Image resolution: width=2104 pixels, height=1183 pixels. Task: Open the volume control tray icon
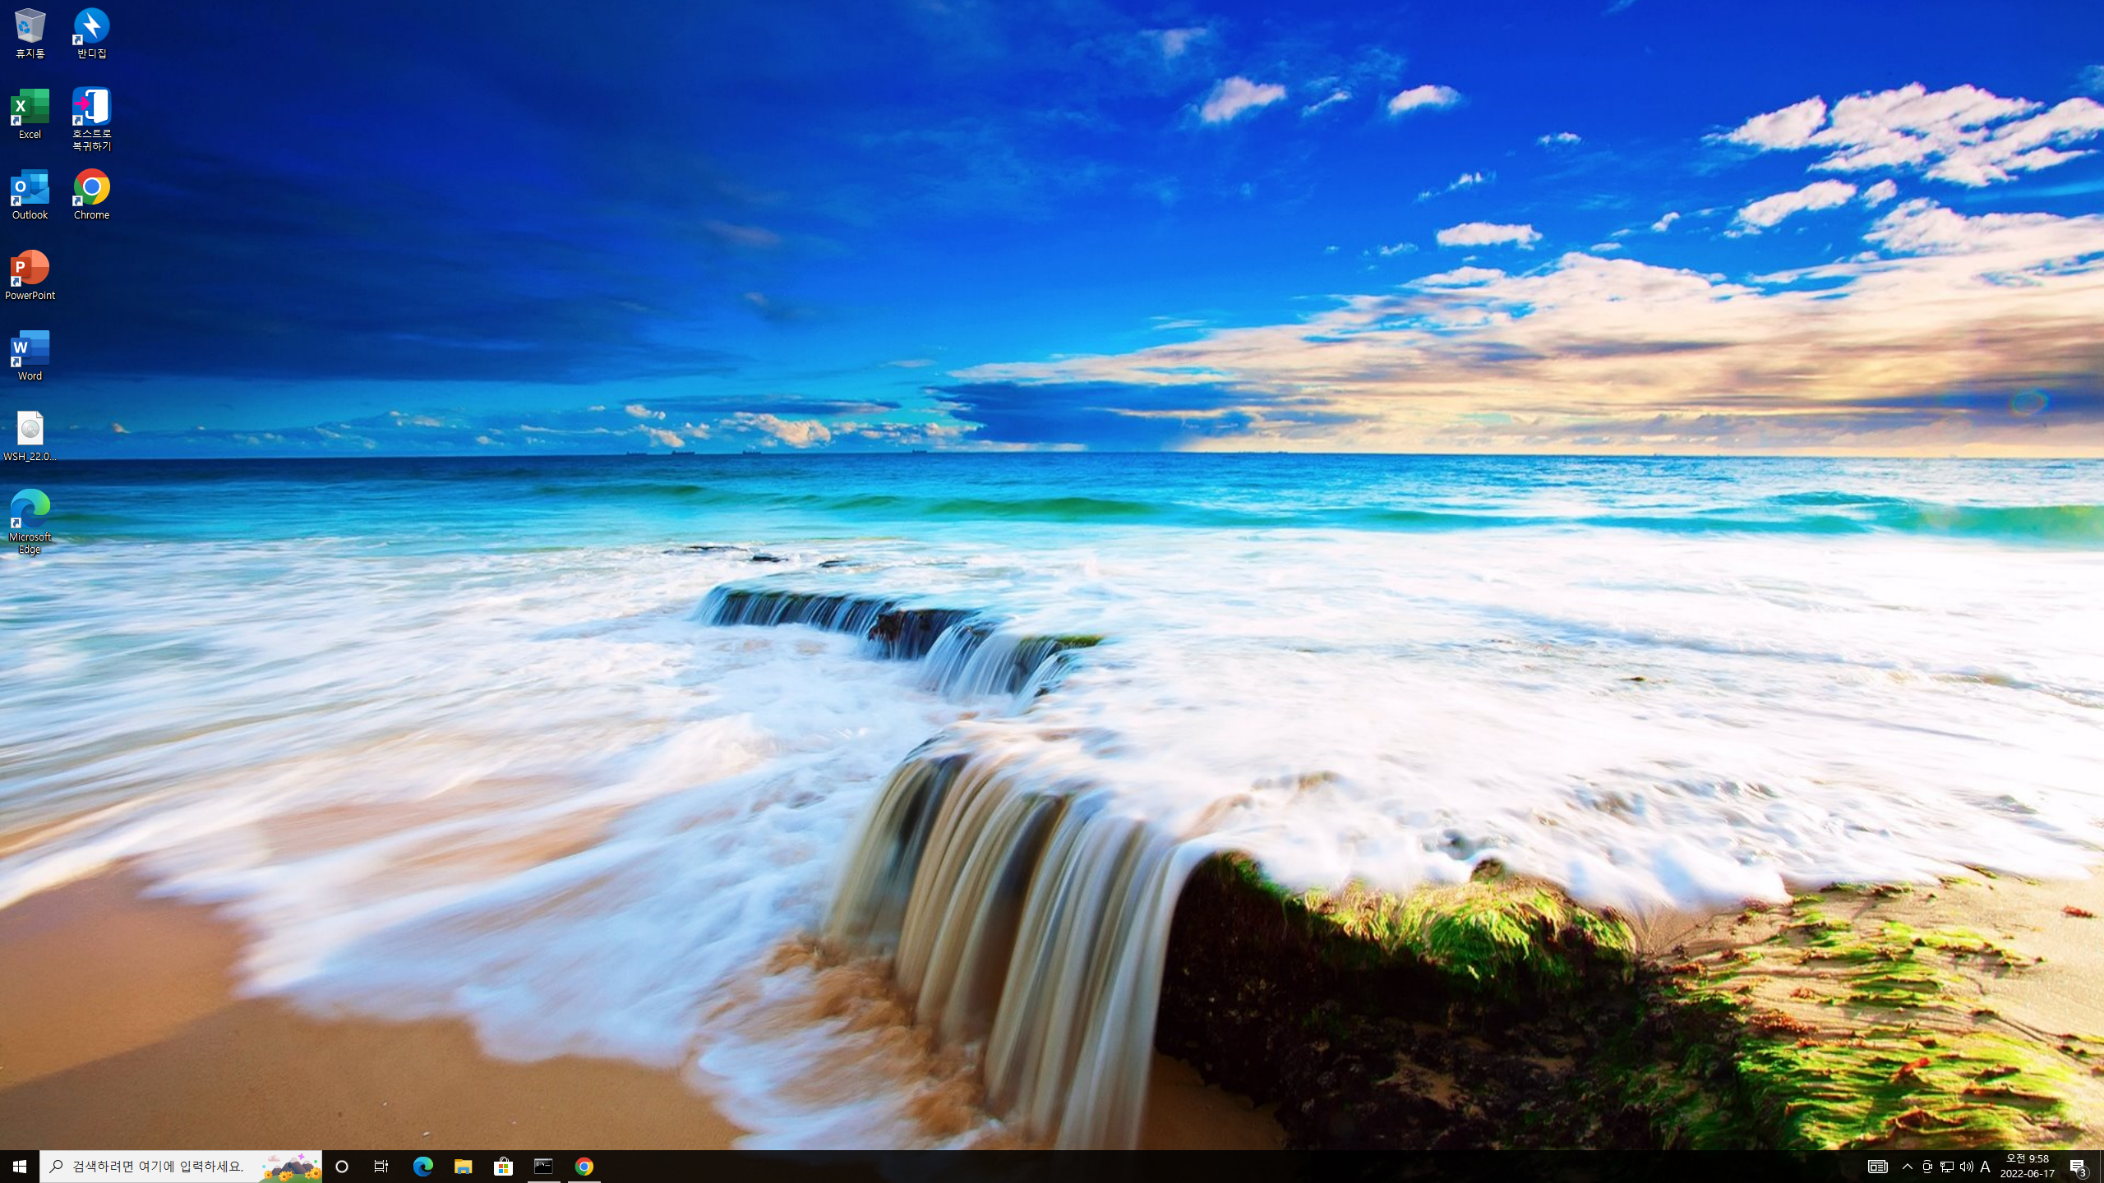click(1966, 1167)
